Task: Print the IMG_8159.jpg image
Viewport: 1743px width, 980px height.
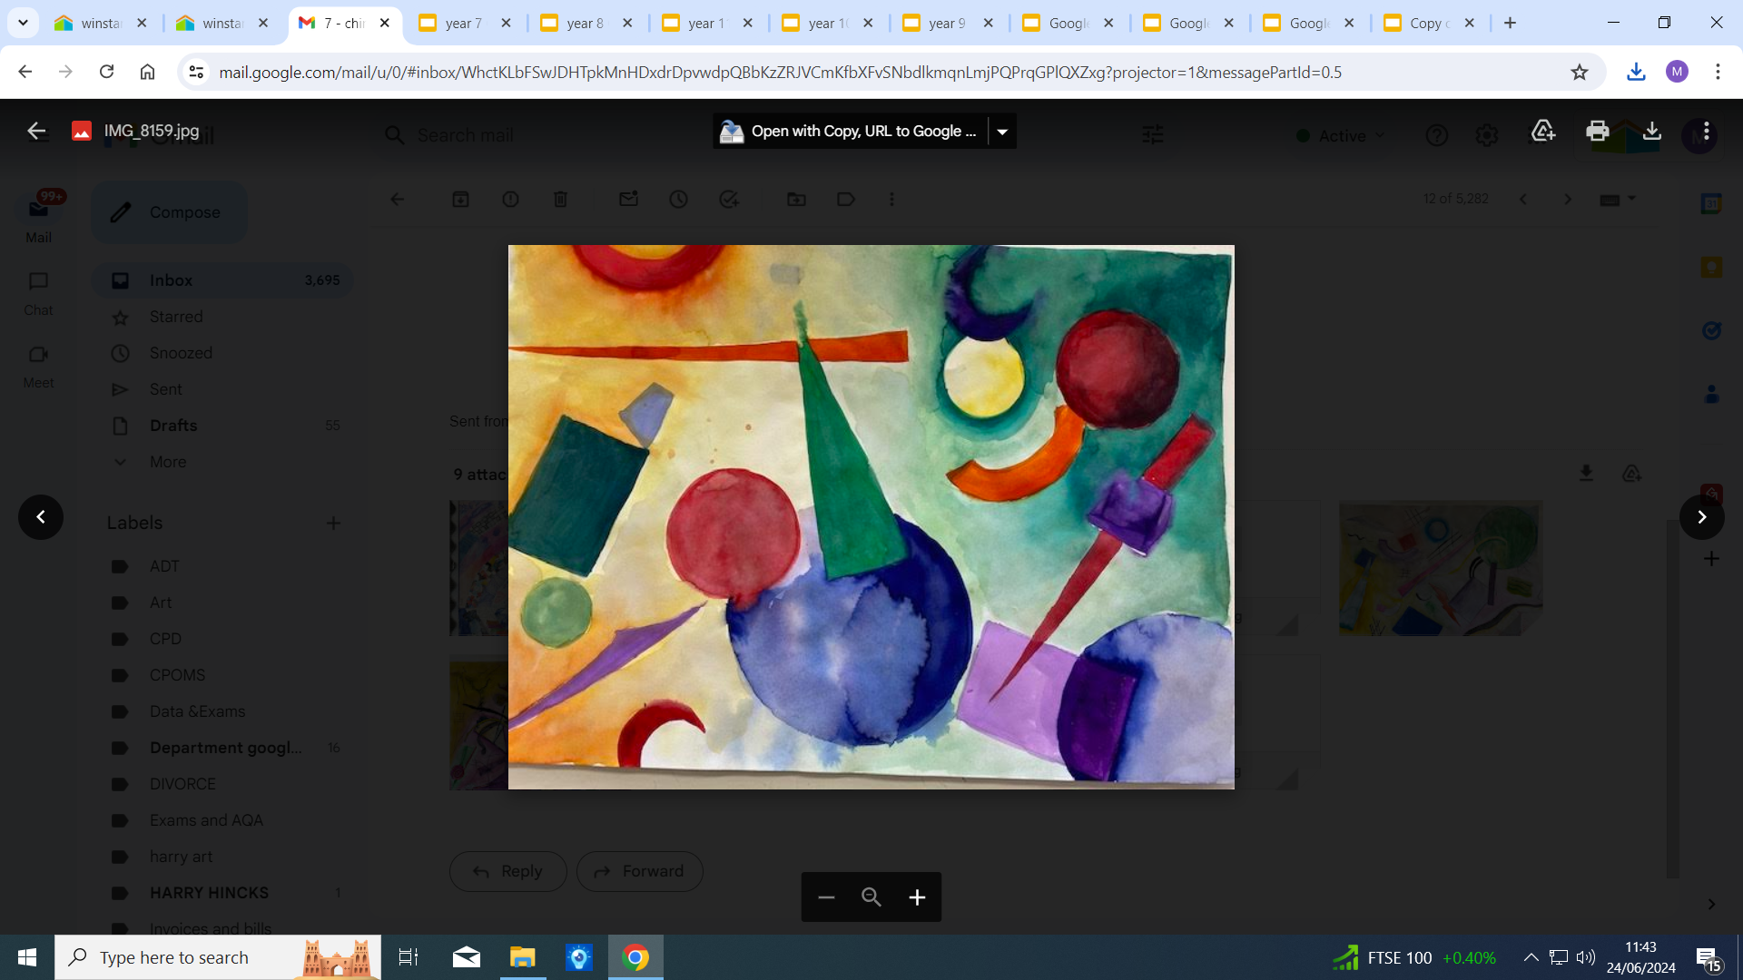Action: pos(1598,131)
